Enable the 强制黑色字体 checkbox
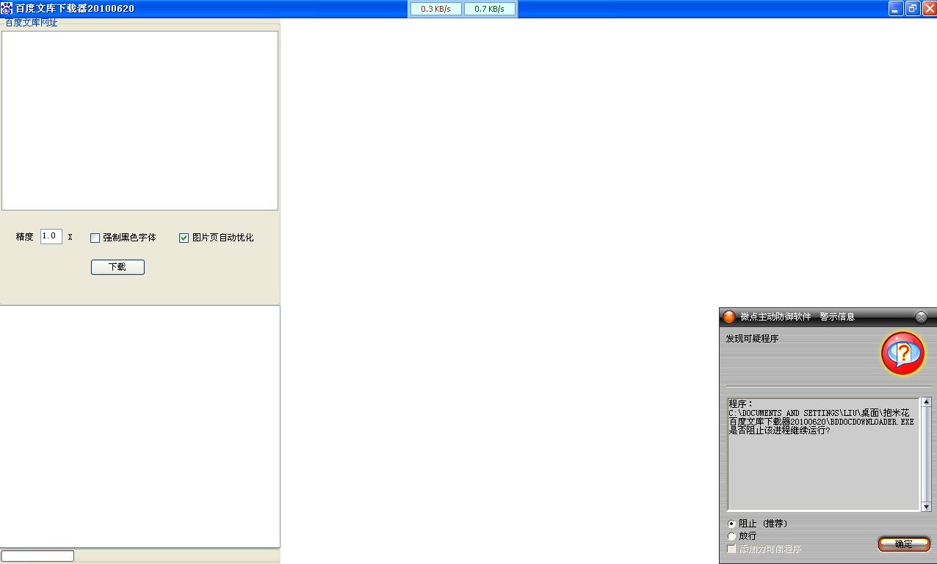Viewport: 937px width, 564px height. [95, 238]
